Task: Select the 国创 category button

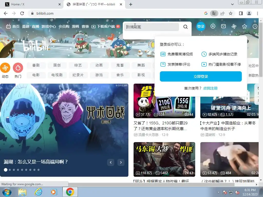Action: pyautogui.click(x=57, y=65)
